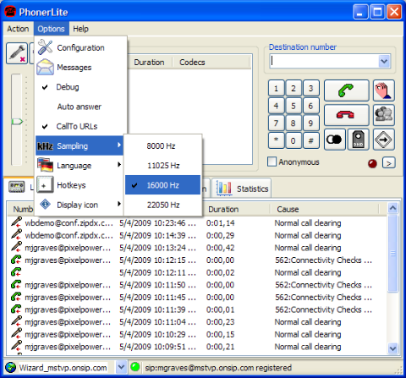The width and height of the screenshot is (406, 378).
Task: Click the Configuration tools icon
Action: point(45,47)
